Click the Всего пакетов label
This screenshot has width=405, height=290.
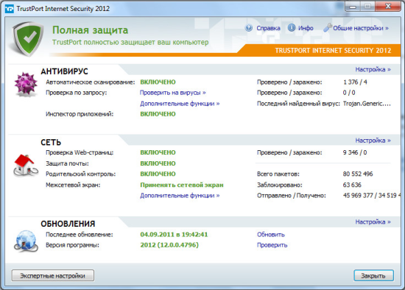[278, 174]
